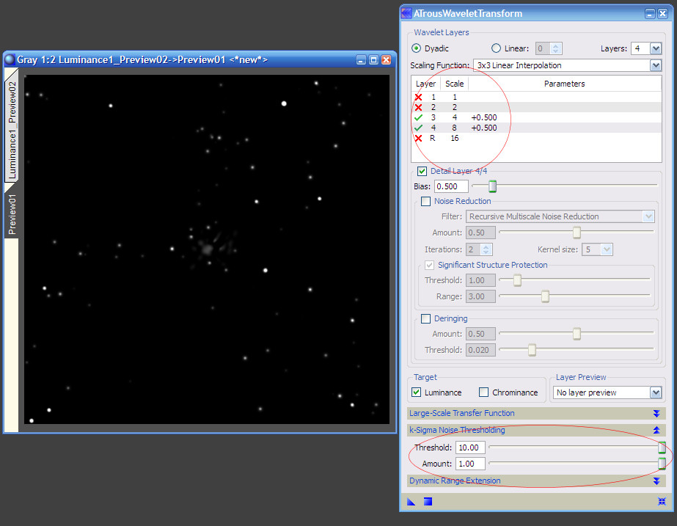
Task: Toggle layer 1 red X status icon
Action: pos(418,97)
